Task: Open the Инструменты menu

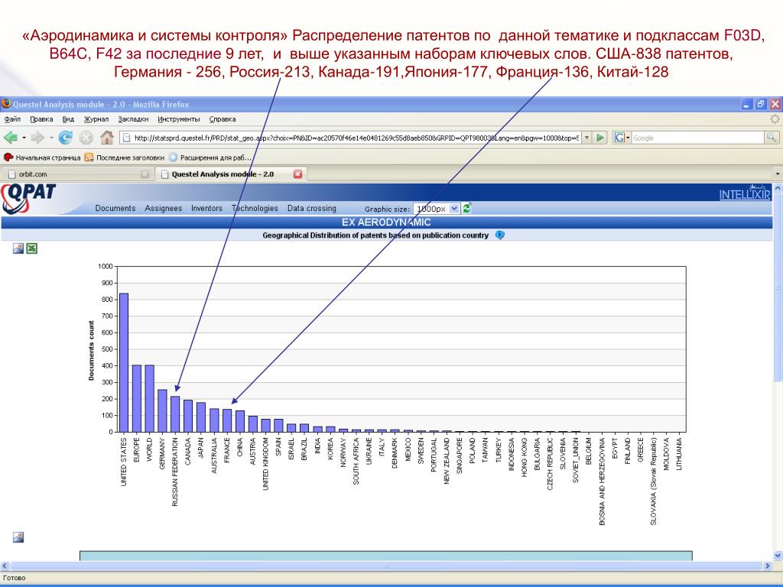Action: click(179, 119)
